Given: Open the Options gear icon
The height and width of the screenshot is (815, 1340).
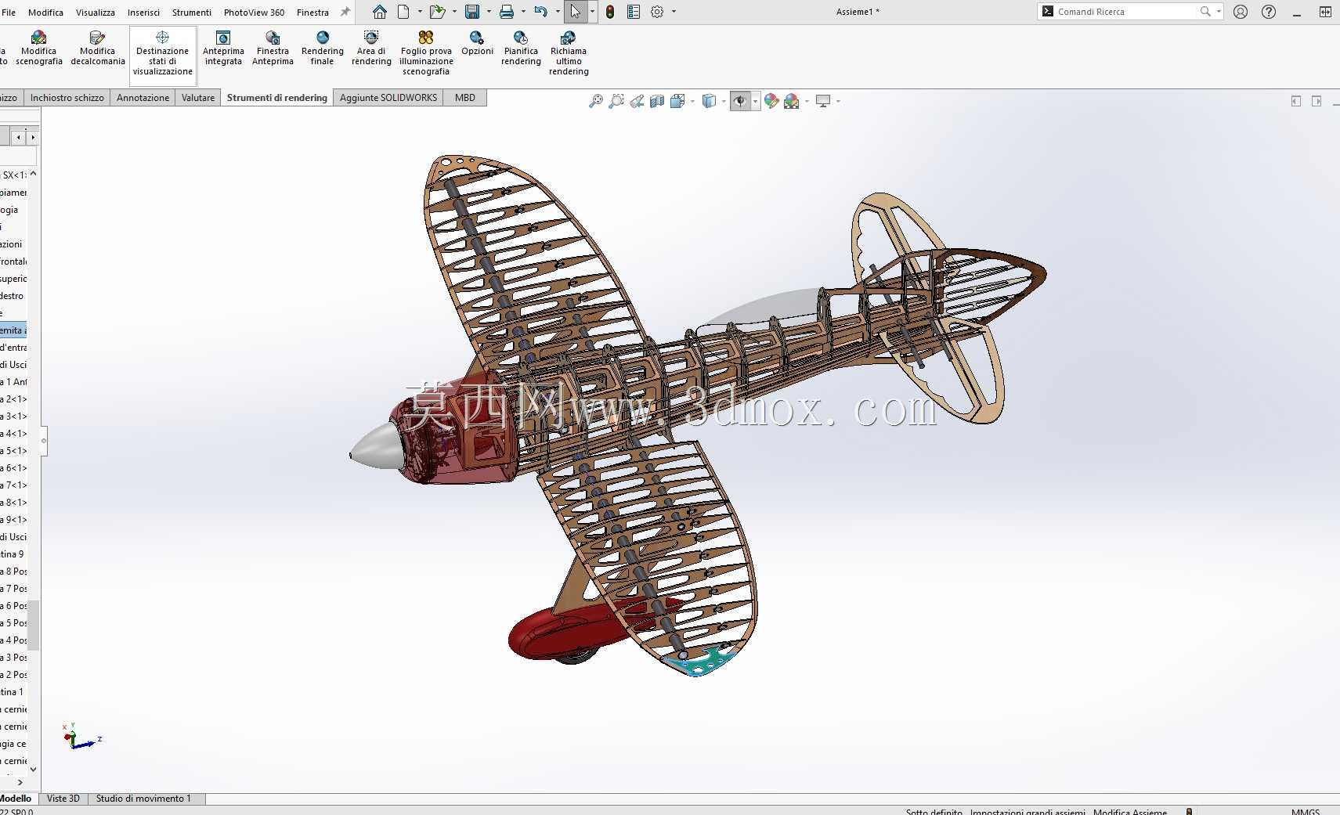Looking at the screenshot, I should [657, 12].
